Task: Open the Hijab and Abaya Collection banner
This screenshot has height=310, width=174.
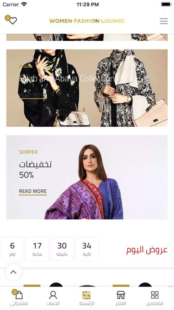Action: [x=87, y=88]
